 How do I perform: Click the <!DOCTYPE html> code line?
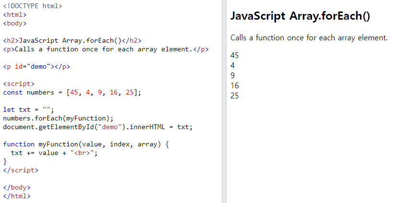[33, 6]
